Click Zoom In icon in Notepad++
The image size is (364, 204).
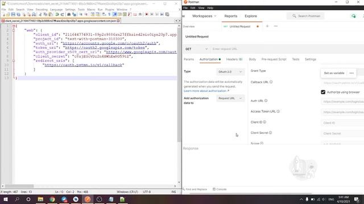81,14
